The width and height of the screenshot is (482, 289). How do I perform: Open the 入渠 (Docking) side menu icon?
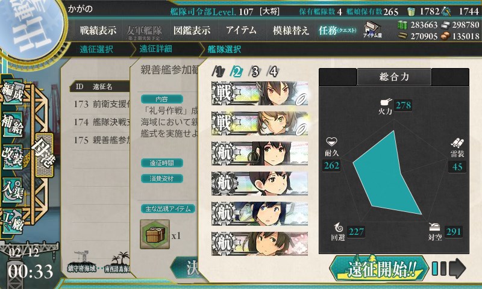12,190
